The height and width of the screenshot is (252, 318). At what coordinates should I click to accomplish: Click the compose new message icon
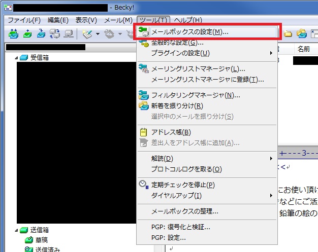point(87,34)
